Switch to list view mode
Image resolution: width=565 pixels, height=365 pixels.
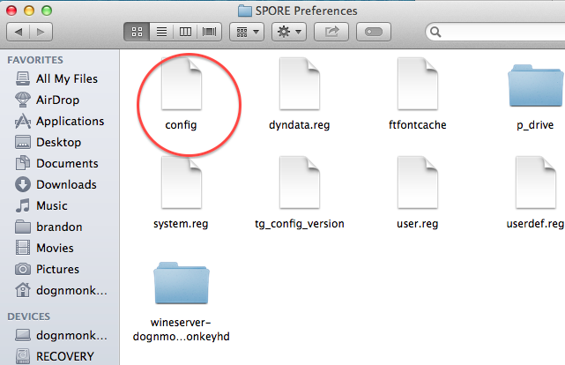[x=162, y=32]
